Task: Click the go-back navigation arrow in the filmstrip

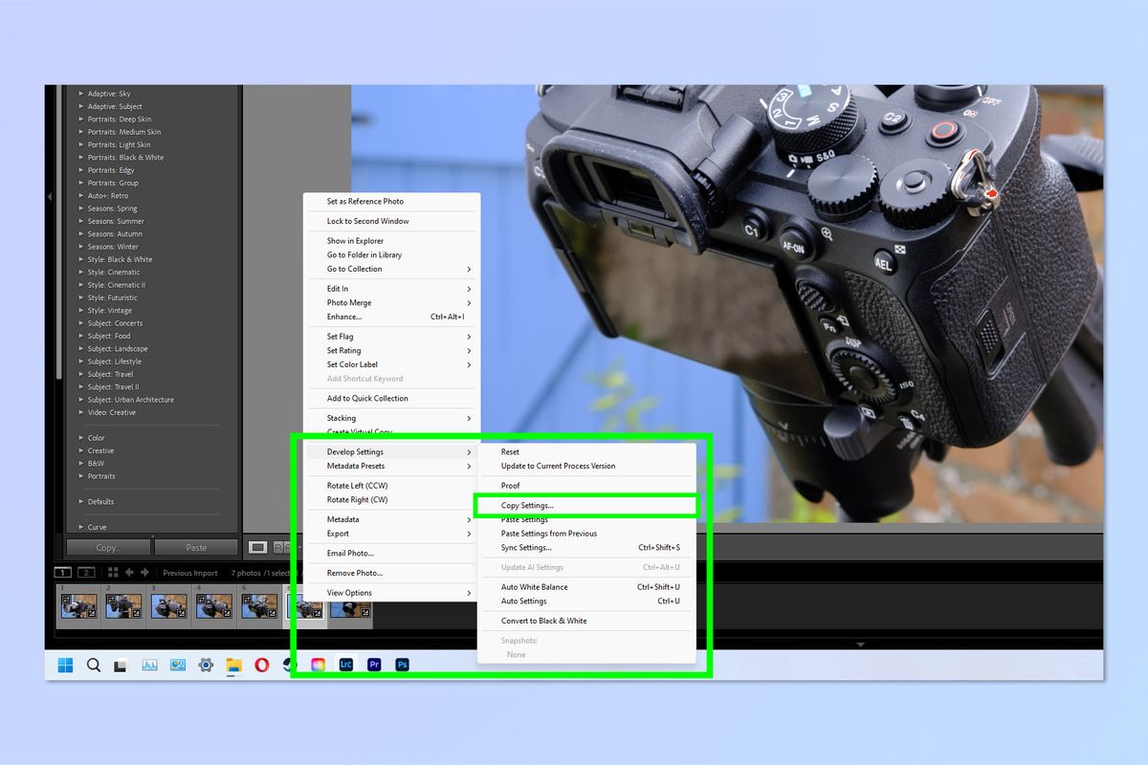Action: click(129, 571)
